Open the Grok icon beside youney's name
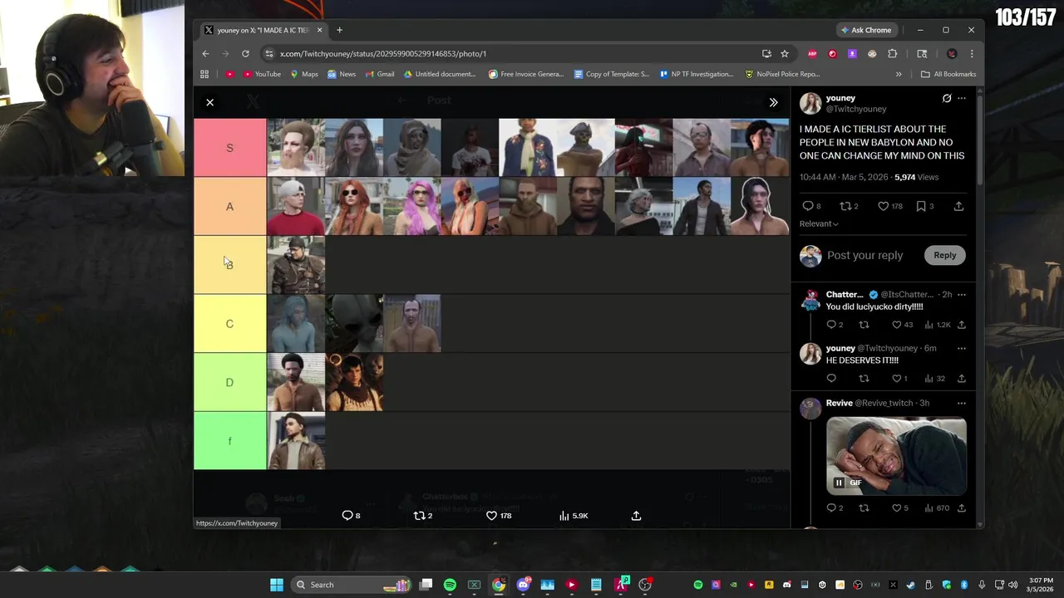 point(946,98)
